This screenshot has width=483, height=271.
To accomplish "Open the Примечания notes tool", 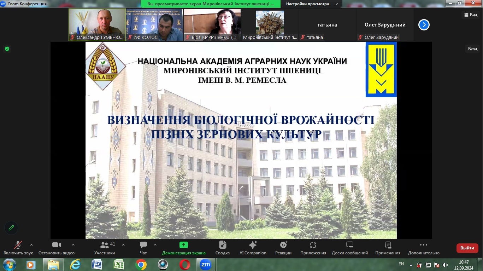I will (388, 248).
